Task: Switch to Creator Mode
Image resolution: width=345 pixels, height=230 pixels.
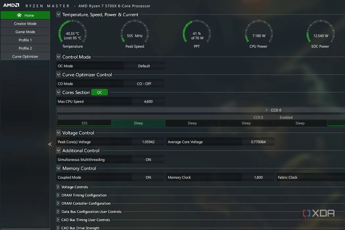Action: (x=25, y=24)
